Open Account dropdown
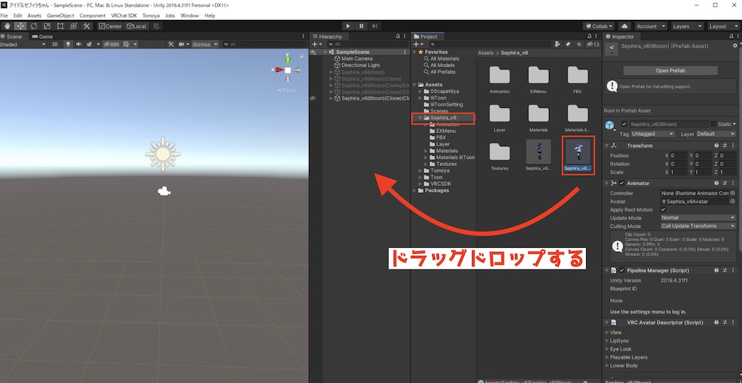Image resolution: width=742 pixels, height=383 pixels. 650,27
